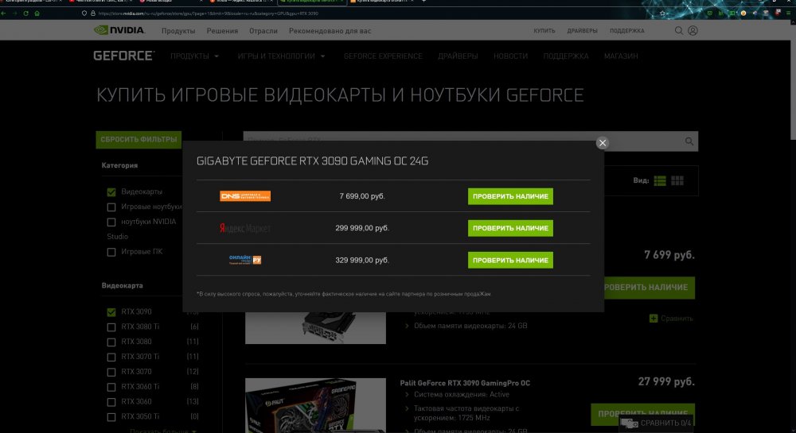Open Продукты in NVIDIA top menu

tap(178, 31)
